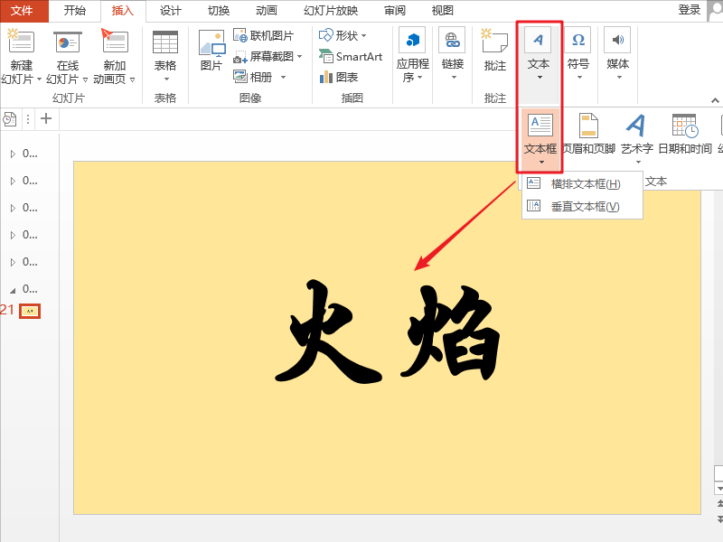The height and width of the screenshot is (542, 723).
Task: Insert Date and Time (日期和时间)
Action: tap(685, 134)
